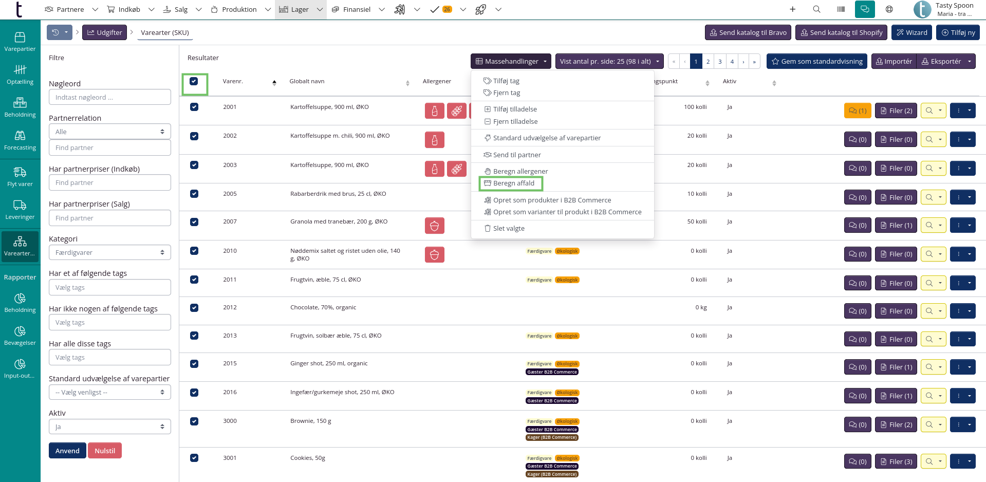Uncheck the select-all checkbox in header
Viewport: 986px width, 482px height.
[x=194, y=81]
